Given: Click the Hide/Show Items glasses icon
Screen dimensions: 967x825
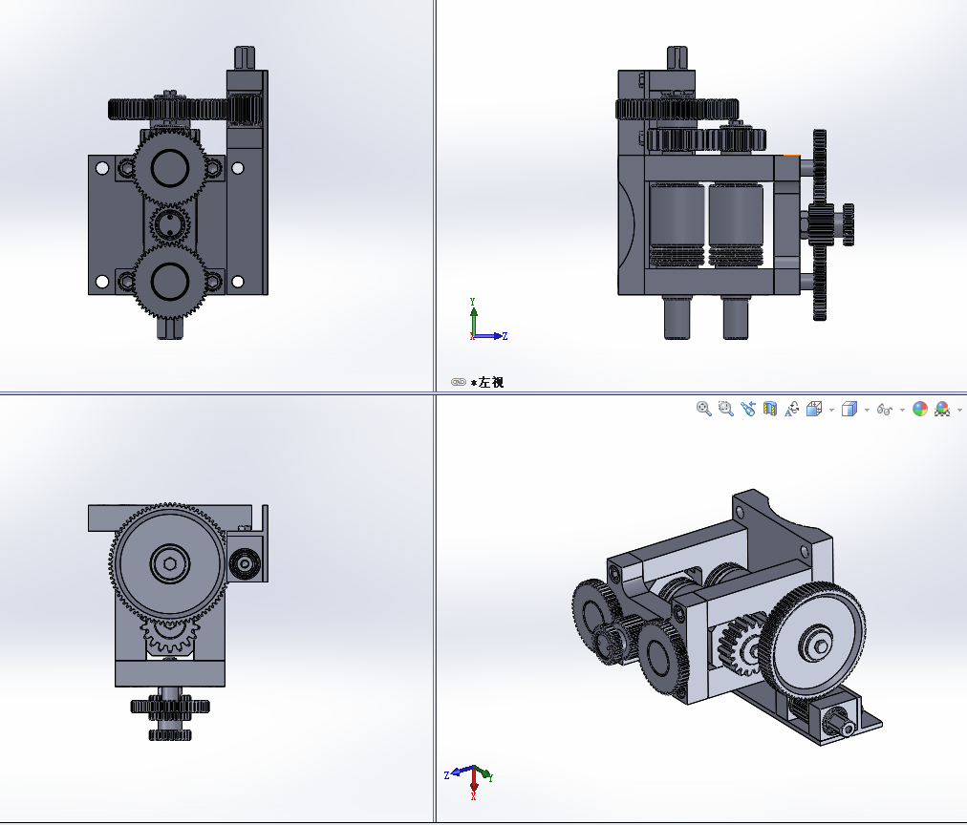Looking at the screenshot, I should 885,409.
